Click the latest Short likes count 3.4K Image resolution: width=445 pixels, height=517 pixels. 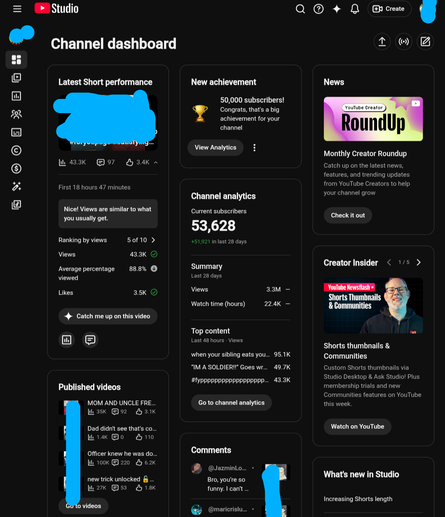point(138,163)
